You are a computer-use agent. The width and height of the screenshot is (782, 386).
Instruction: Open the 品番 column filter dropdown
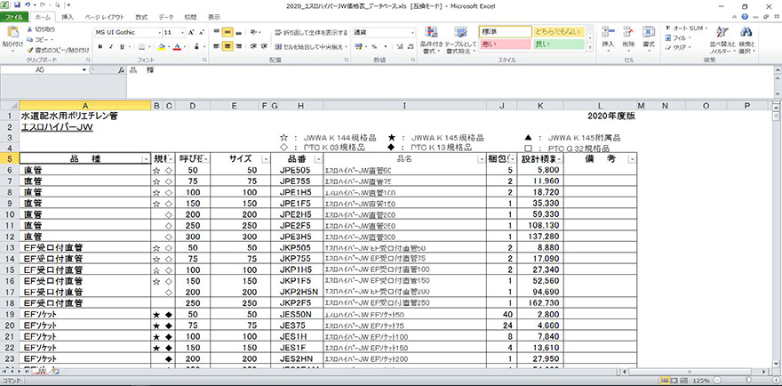point(318,159)
